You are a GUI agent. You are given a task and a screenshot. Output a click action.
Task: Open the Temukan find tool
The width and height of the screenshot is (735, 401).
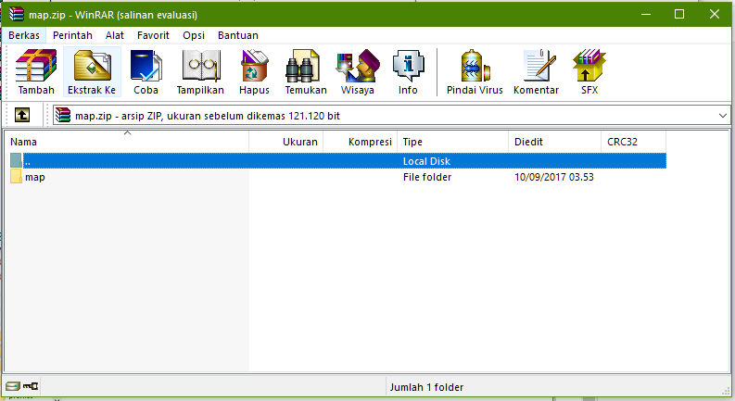point(306,71)
